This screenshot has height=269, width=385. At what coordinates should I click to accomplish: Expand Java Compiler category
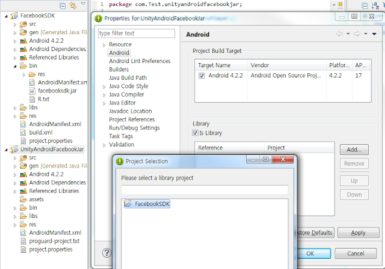click(104, 95)
